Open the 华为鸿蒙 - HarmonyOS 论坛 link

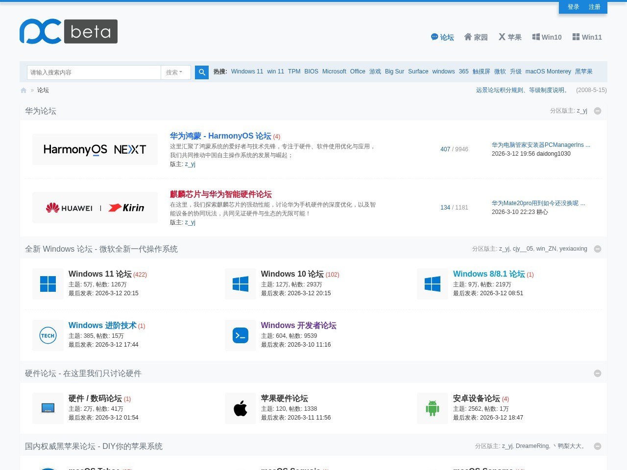click(x=220, y=136)
